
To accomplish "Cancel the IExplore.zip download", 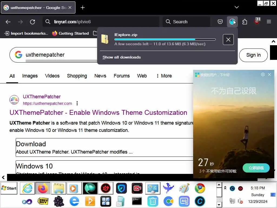I will tap(228, 40).
